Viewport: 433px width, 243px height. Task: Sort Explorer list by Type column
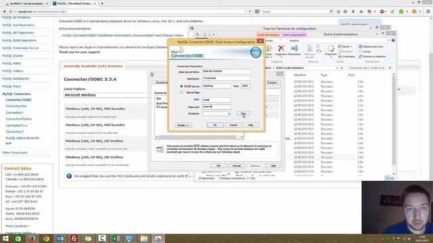[324, 75]
